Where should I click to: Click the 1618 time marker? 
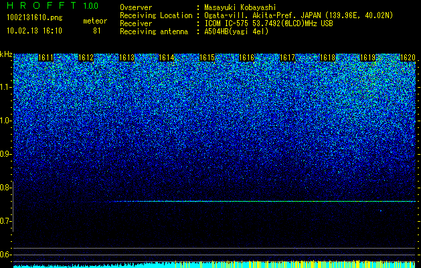(328, 58)
